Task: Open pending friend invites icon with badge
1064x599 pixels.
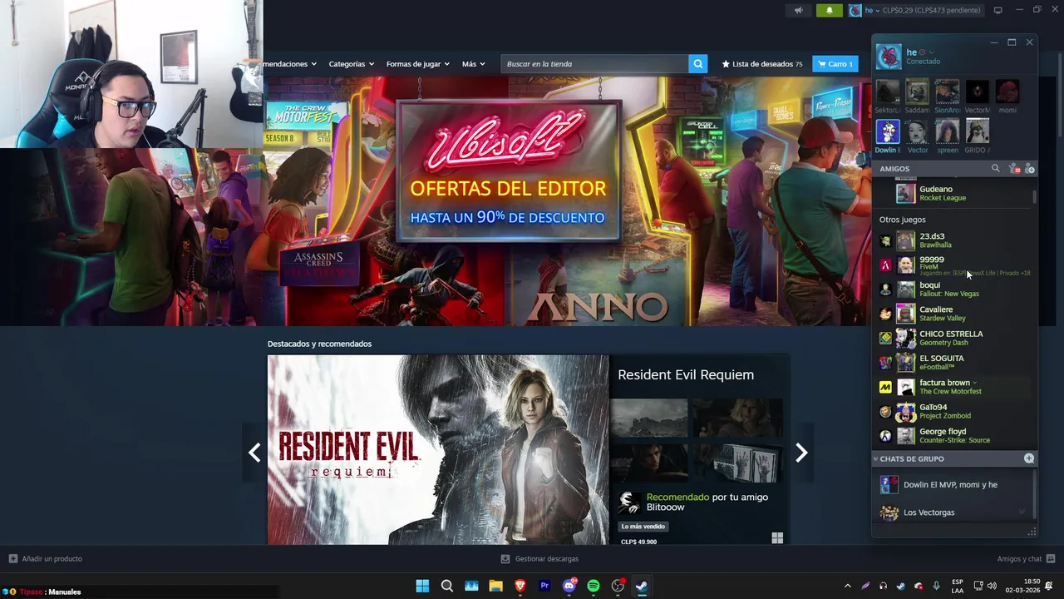Action: point(1013,169)
